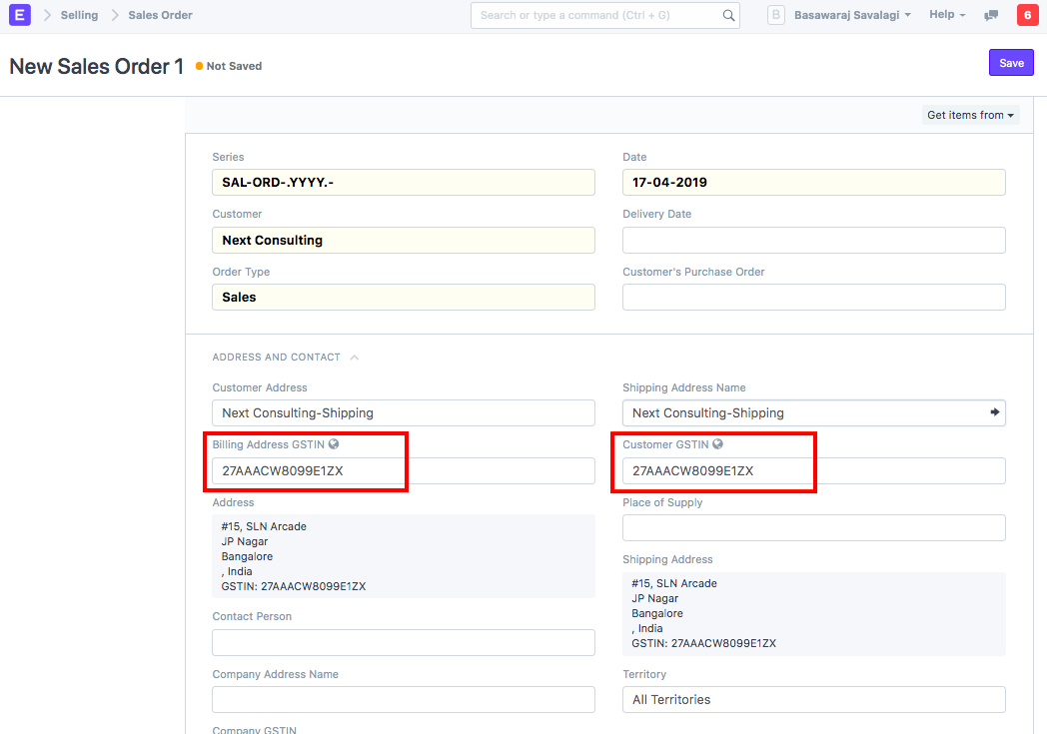Image resolution: width=1047 pixels, height=734 pixels.
Task: Click the ERPNext home logo icon
Action: (x=20, y=15)
